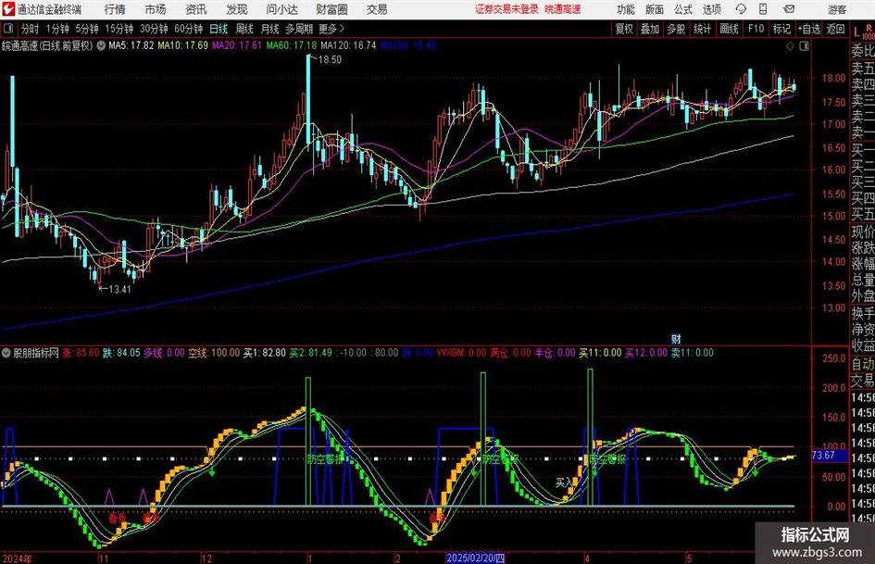Click the L R 1000 level indicator
875x564 pixels.
[863, 31]
